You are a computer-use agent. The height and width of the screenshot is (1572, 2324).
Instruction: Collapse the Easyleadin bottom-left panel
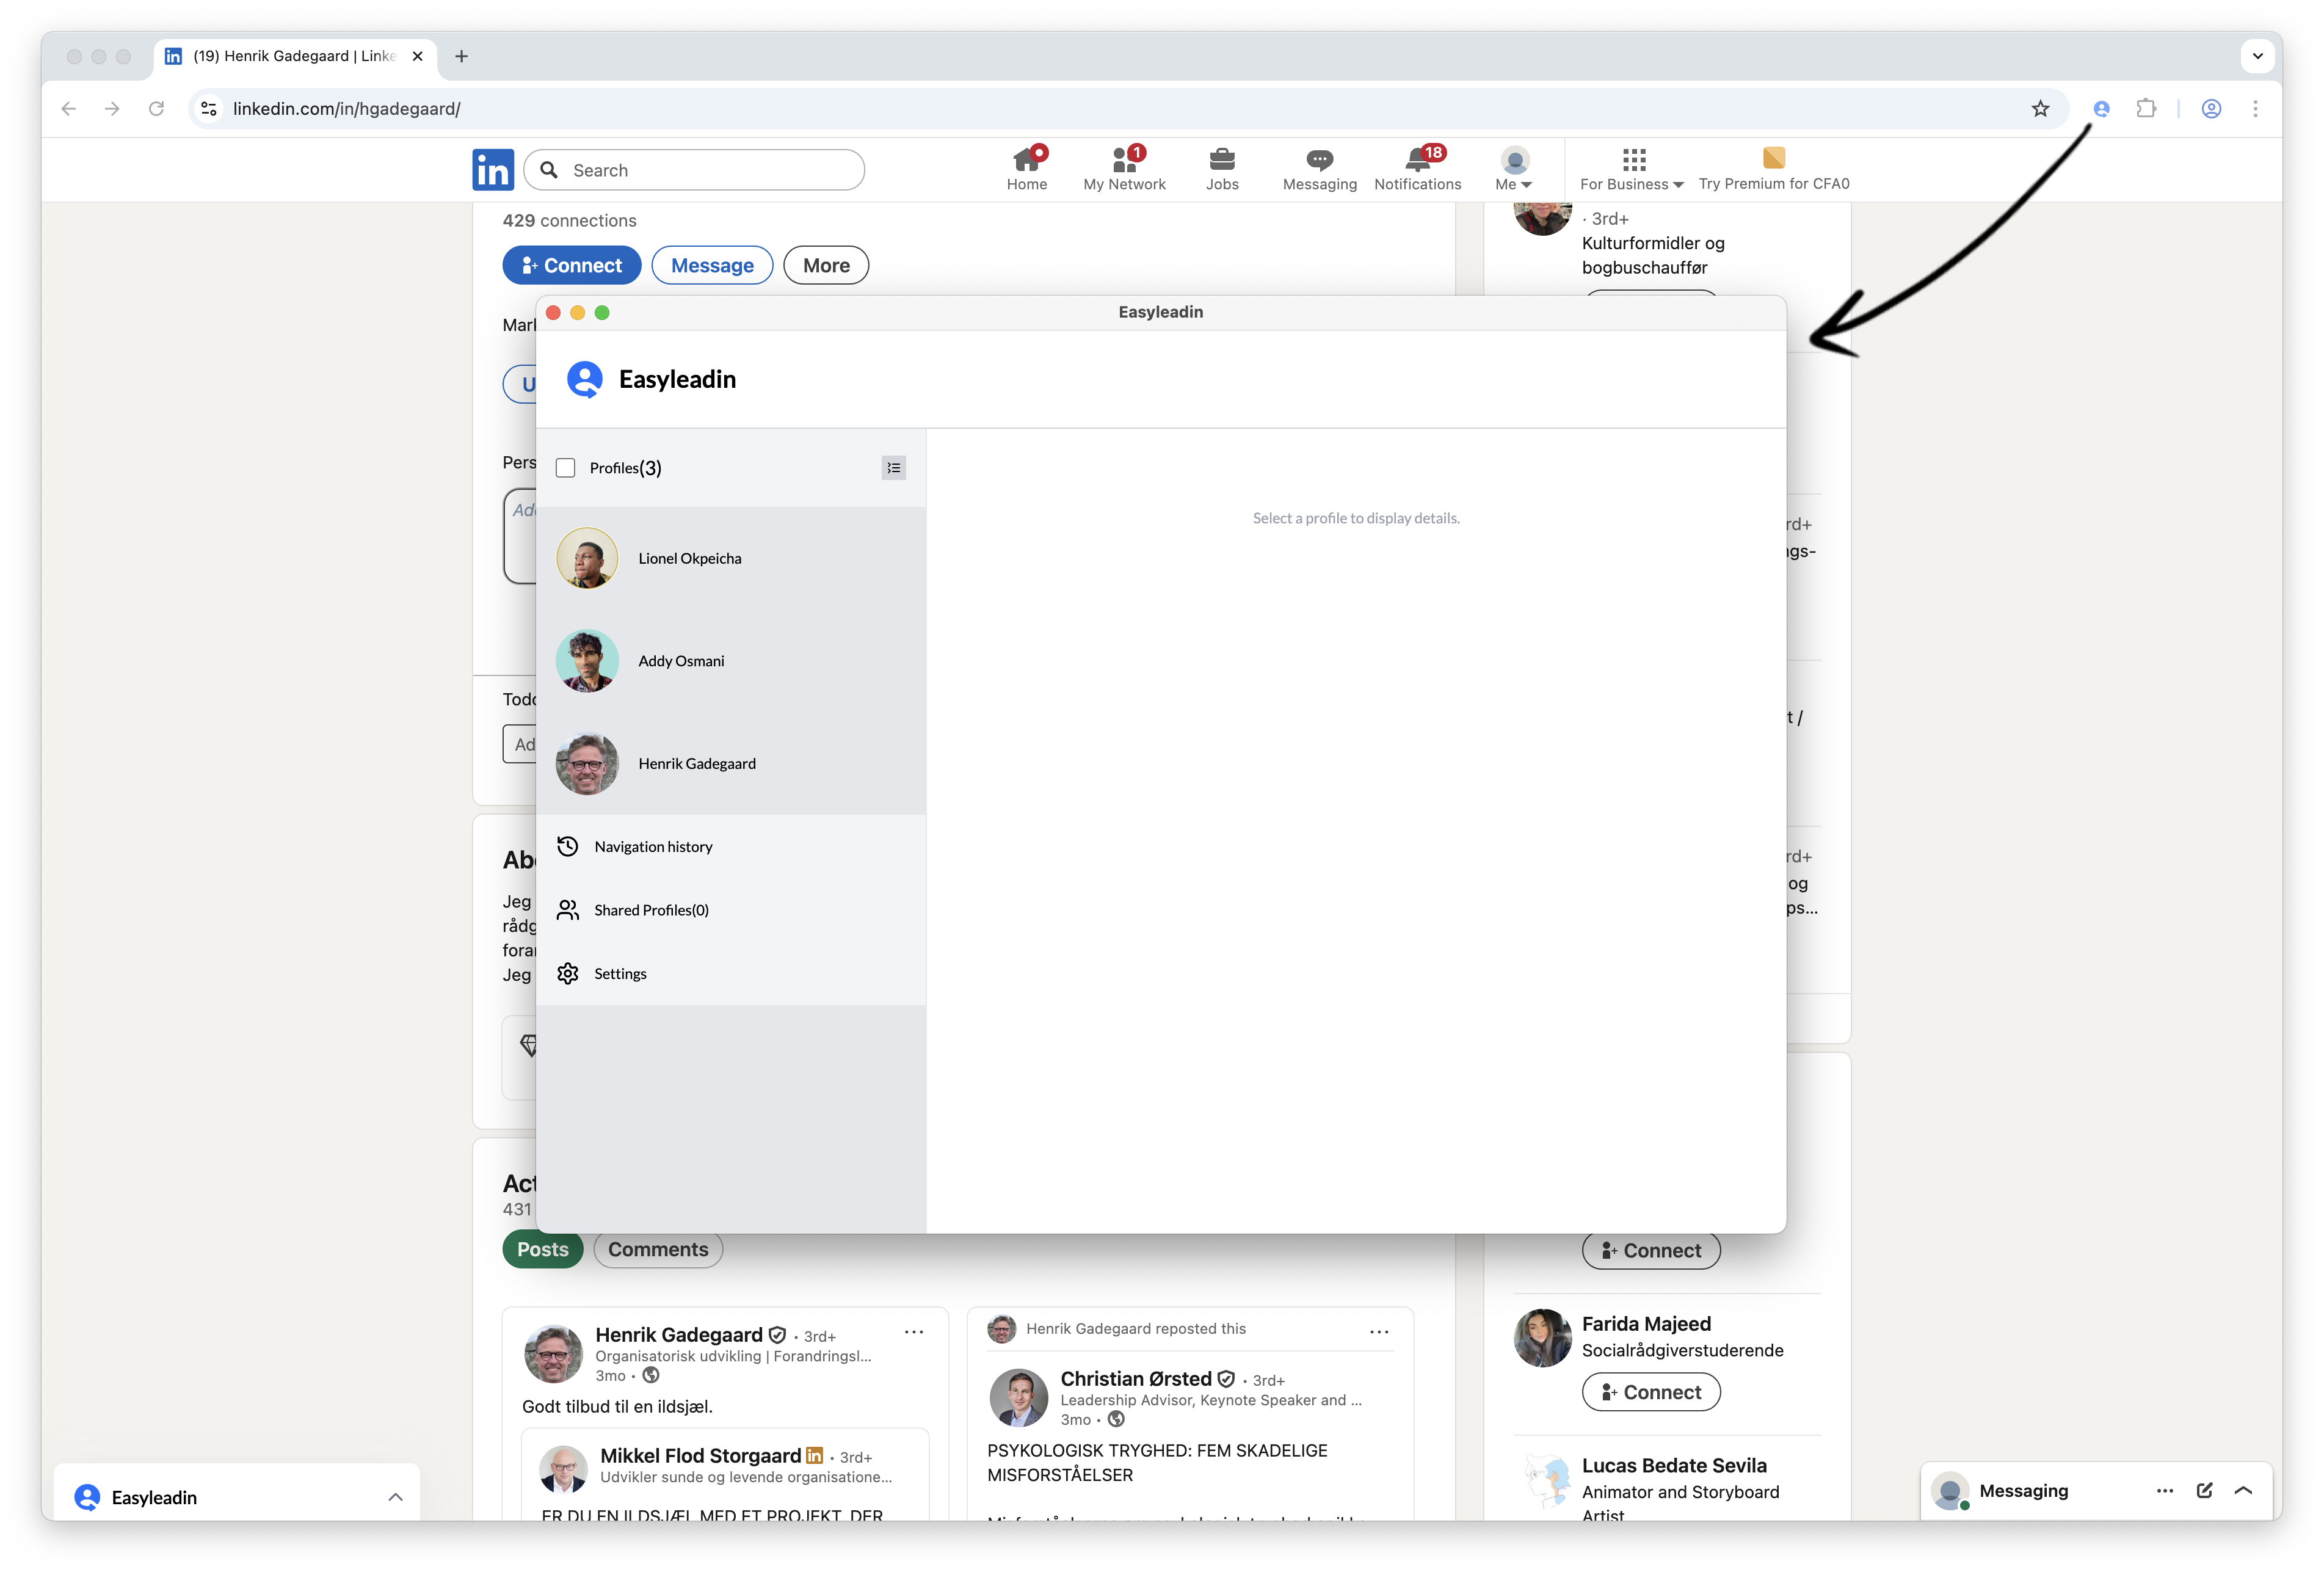pyautogui.click(x=395, y=1497)
